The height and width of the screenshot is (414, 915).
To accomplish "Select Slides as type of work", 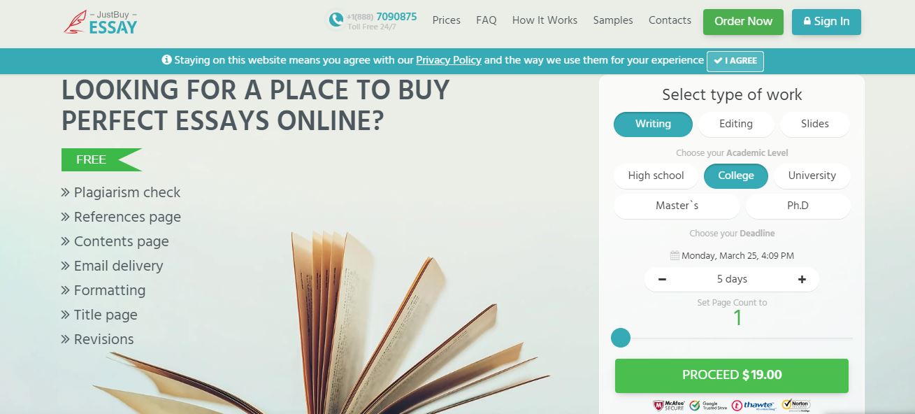I will (815, 124).
